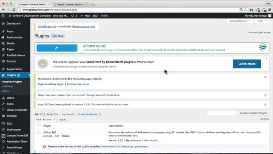This screenshot has width=273, height=154.
Task: Click Begin installing plugin link
Action: [51, 84]
